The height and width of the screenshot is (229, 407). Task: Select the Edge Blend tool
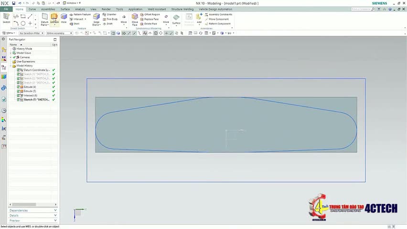click(x=96, y=20)
